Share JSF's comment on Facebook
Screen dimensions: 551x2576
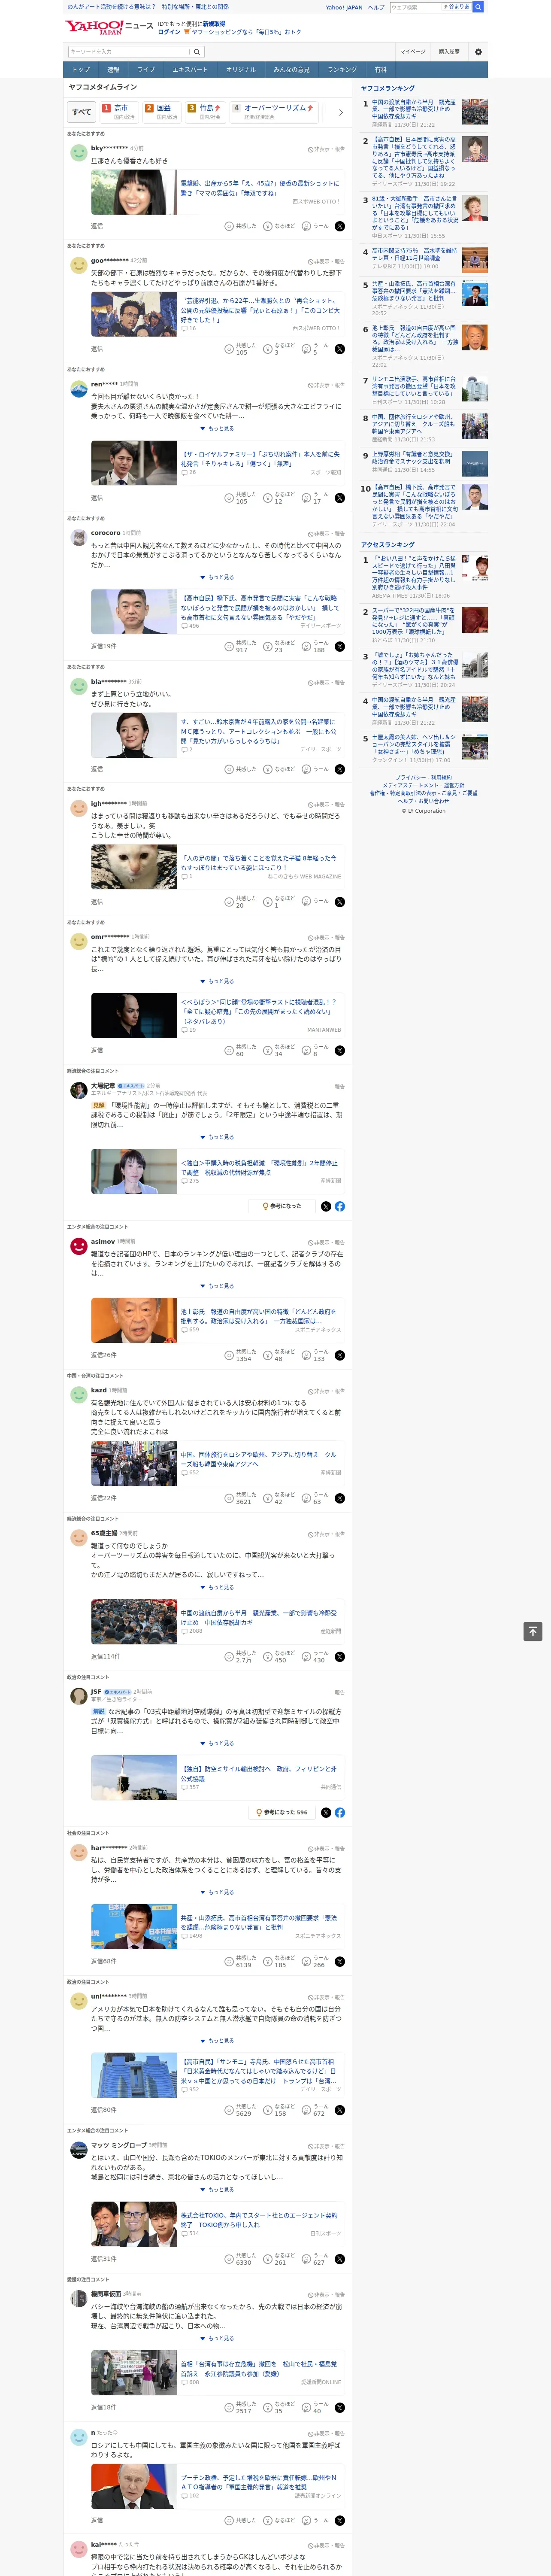pyautogui.click(x=340, y=1812)
